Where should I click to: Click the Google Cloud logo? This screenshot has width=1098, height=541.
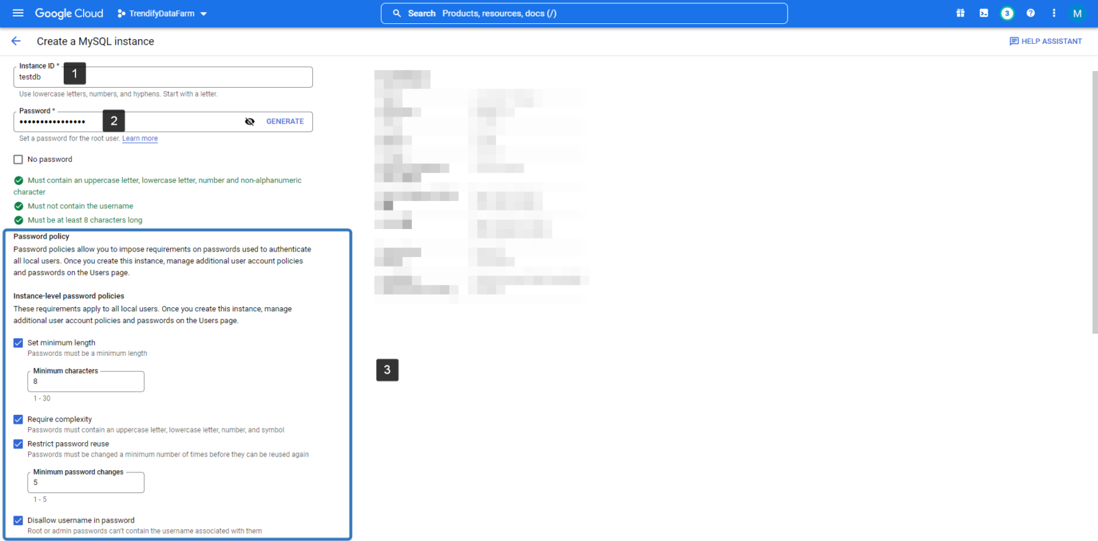click(x=69, y=14)
